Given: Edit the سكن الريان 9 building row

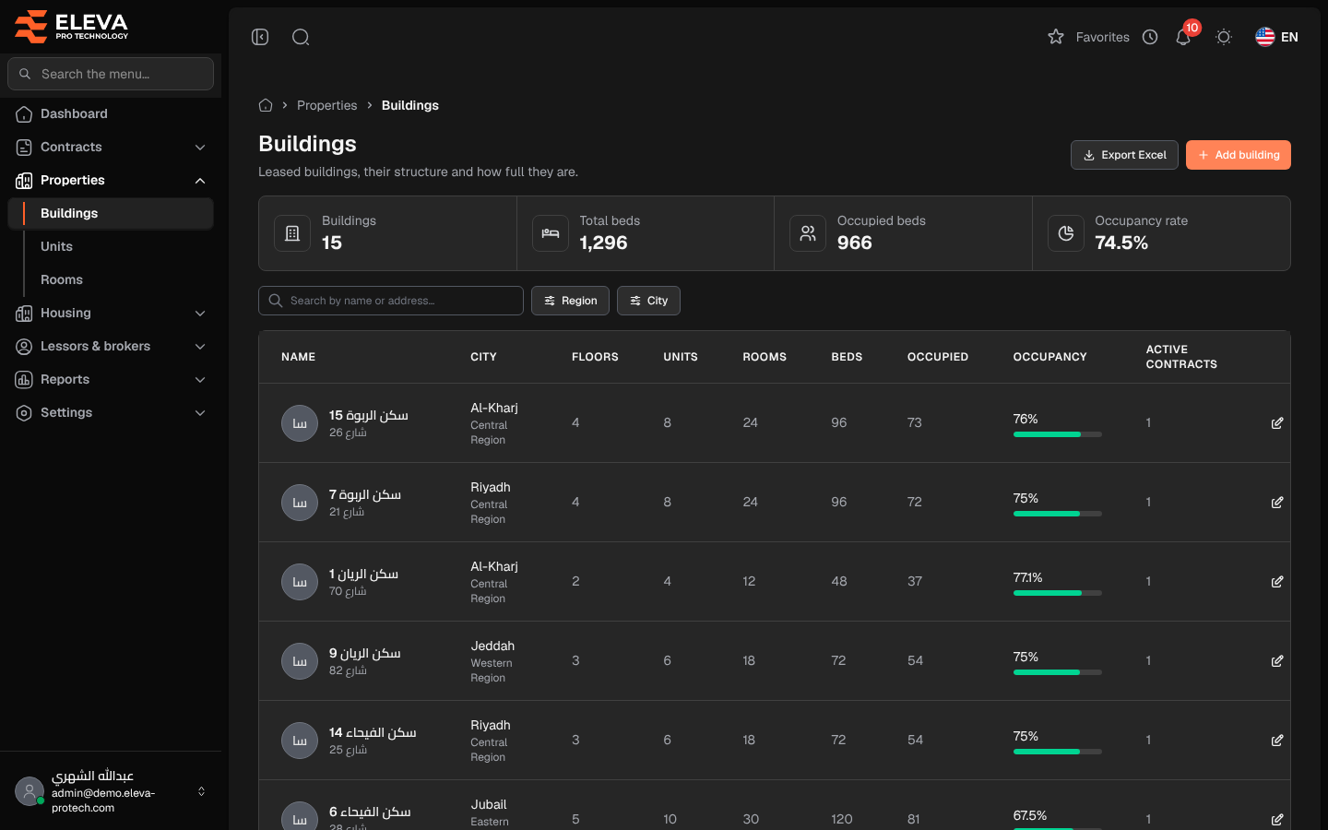Looking at the screenshot, I should coord(1277,661).
